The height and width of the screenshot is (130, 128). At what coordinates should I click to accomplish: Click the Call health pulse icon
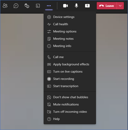pos(49,24)
